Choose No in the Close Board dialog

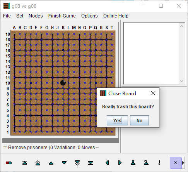pos(139,120)
